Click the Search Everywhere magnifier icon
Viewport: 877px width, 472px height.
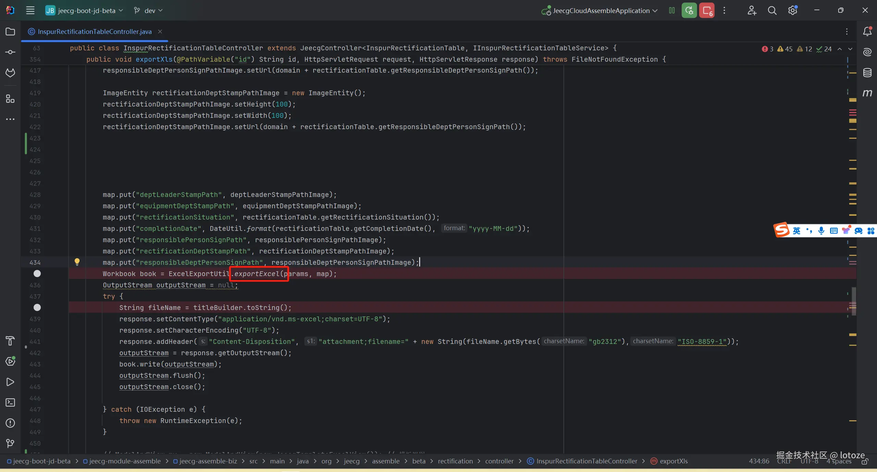[x=772, y=11]
